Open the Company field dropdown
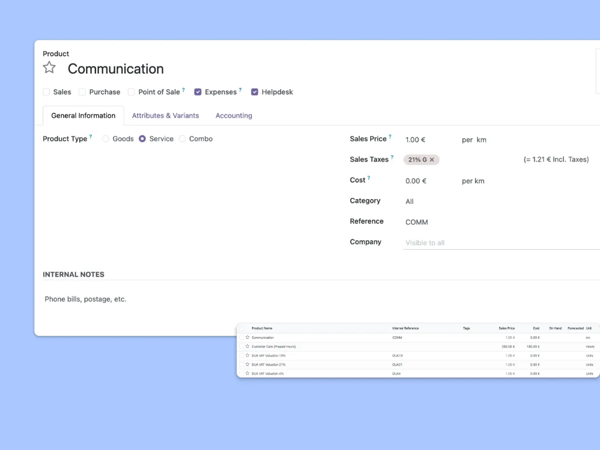600x450 pixels. (x=425, y=242)
